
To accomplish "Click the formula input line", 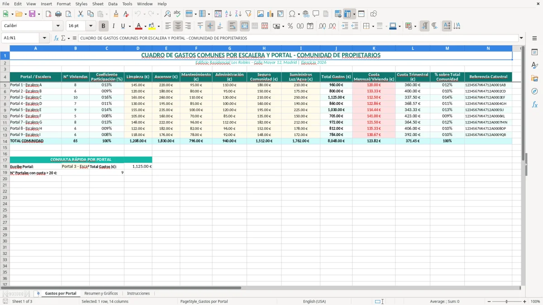I will click(x=298, y=38).
